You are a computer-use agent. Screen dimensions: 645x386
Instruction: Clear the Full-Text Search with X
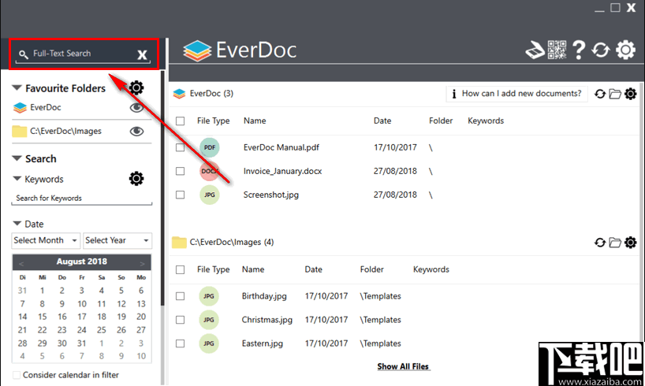142,54
